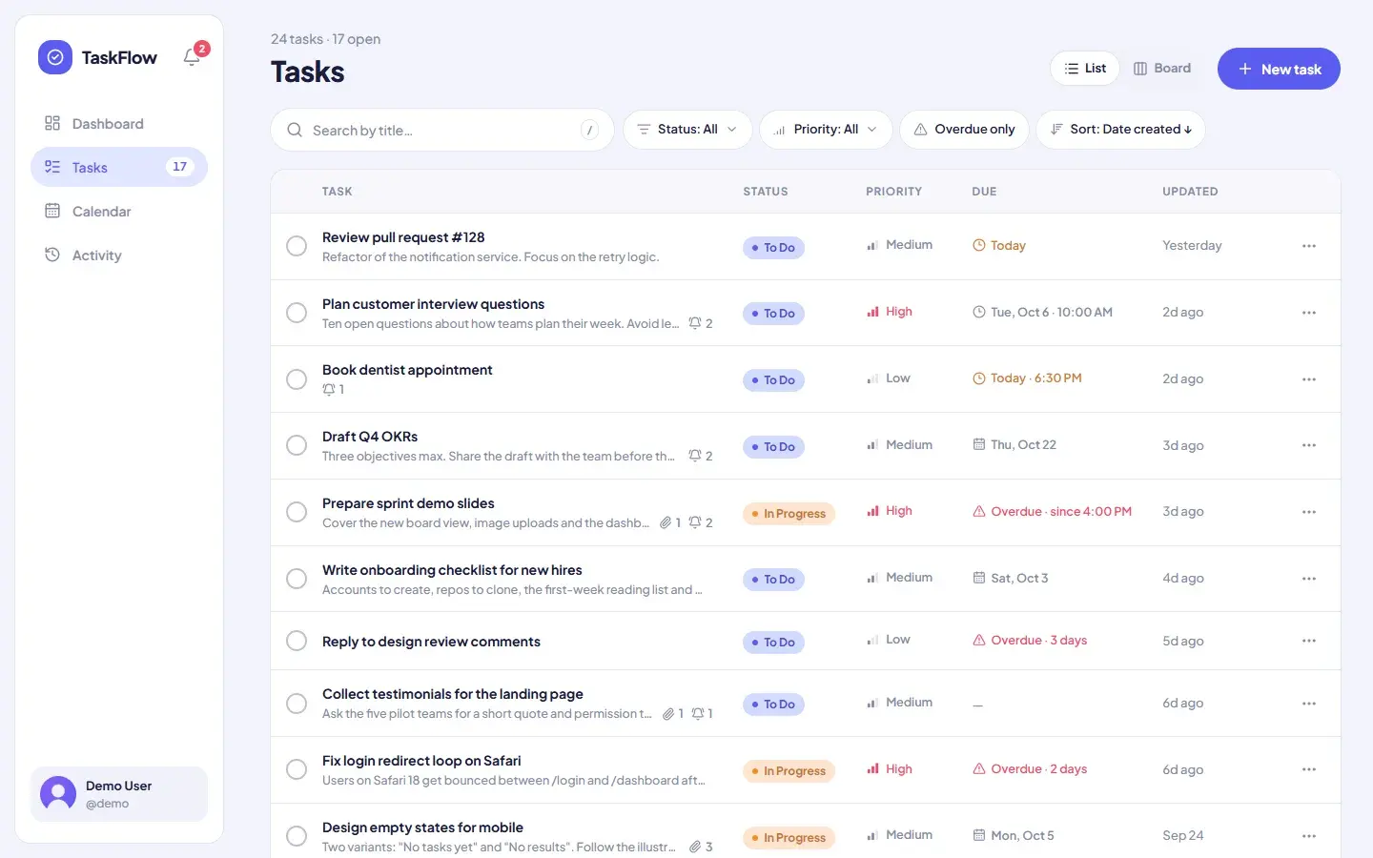Image resolution: width=1373 pixels, height=858 pixels.
Task: Select Tasks in the sidebar
Action: (x=119, y=167)
